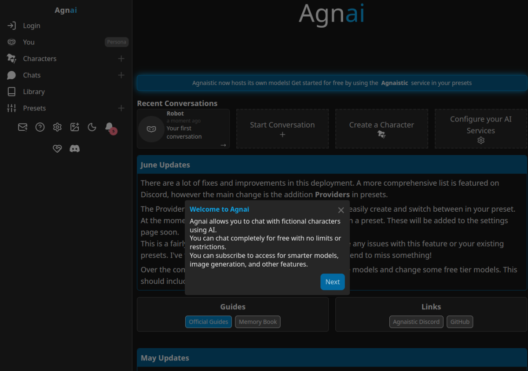The image size is (528, 371).
Task: Click the mask icon beside You
Action: (x=11, y=42)
